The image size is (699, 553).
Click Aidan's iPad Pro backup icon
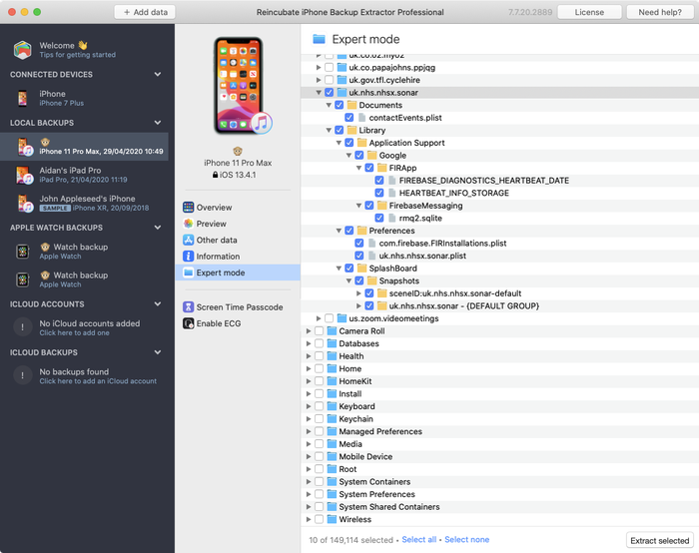(25, 175)
